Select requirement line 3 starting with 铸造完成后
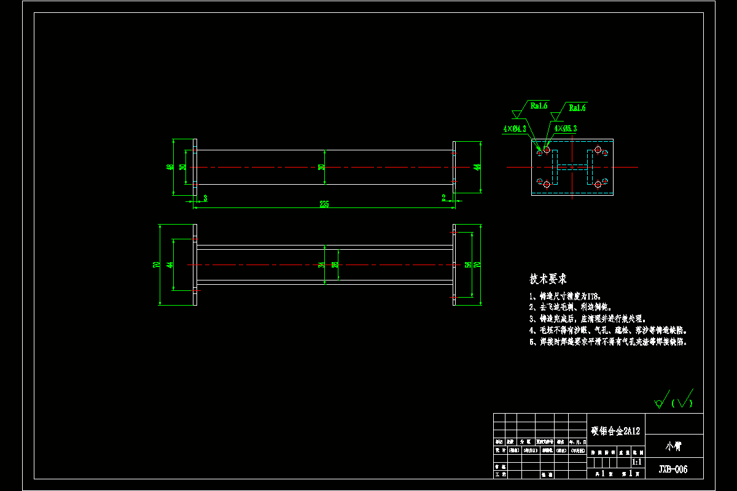The height and width of the screenshot is (491, 737). [x=588, y=319]
